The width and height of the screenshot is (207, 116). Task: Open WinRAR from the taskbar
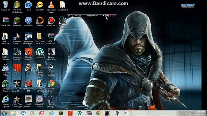pos(89,113)
